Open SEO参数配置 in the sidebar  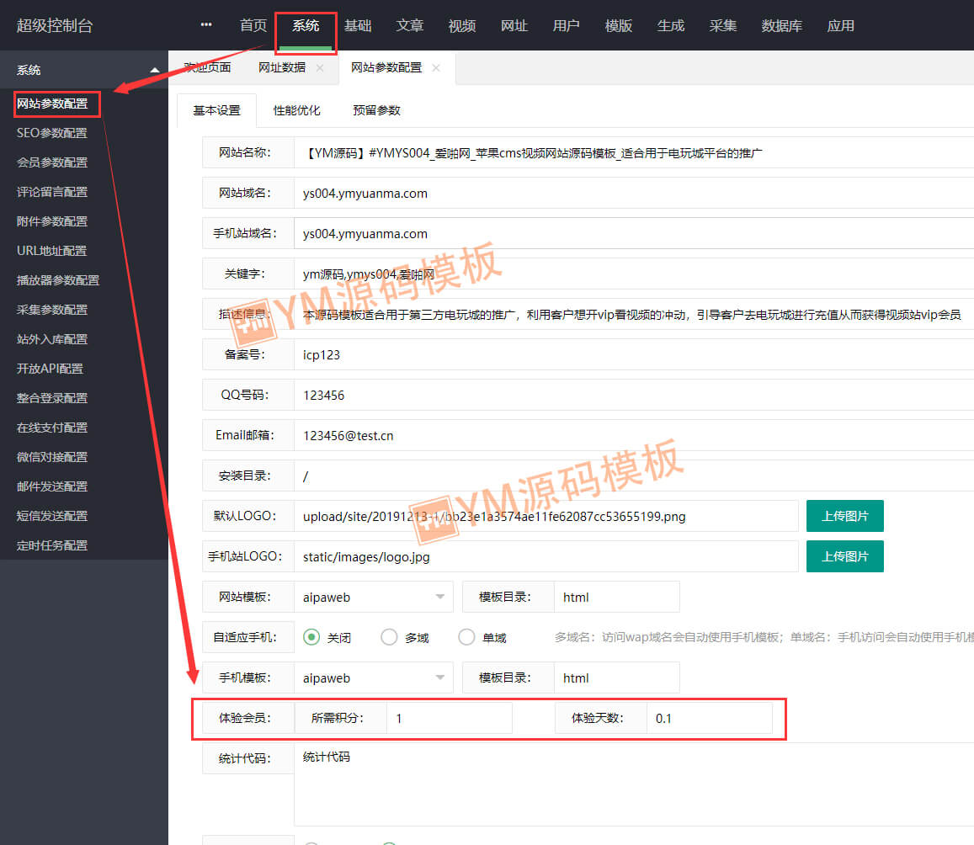pos(52,133)
